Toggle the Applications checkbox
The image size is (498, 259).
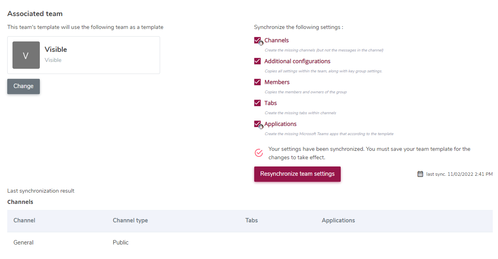pyautogui.click(x=257, y=124)
